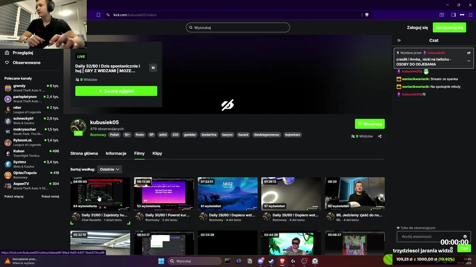Screen dimensions: 476x267
Task: Open Logitech G Hub taskbar icon
Action: click(x=293, y=261)
